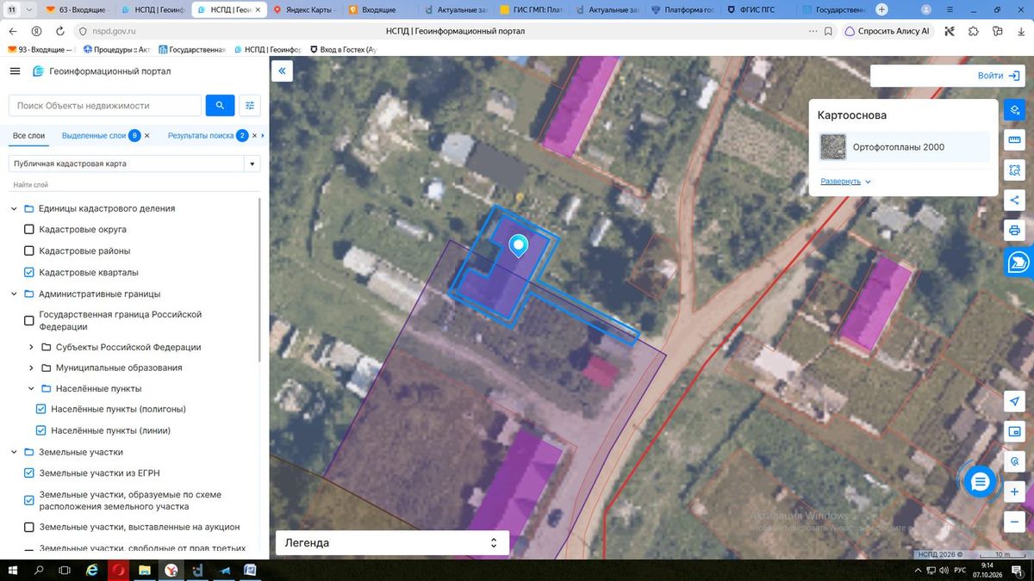Toggle Государственная граница Российской Федерации checkbox

point(29,321)
